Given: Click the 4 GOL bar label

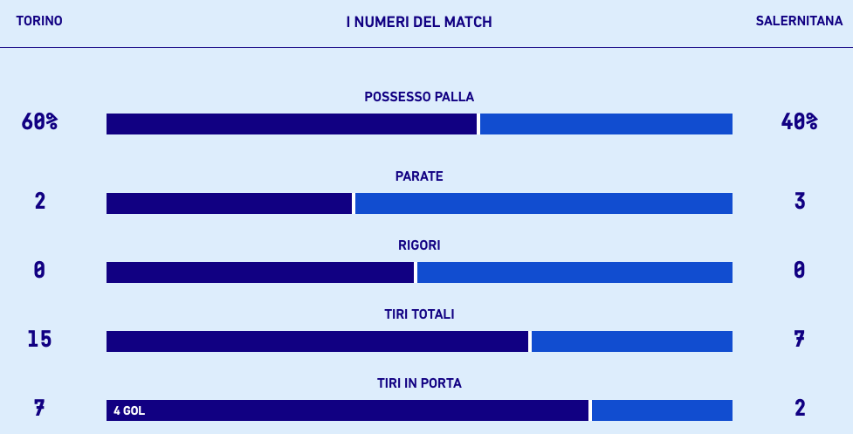Looking at the screenshot, I should 129,410.
